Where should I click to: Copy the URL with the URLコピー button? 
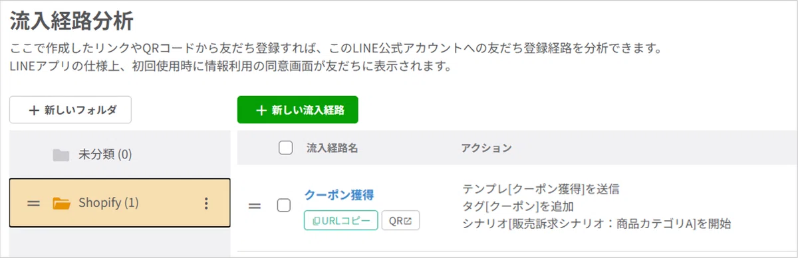point(342,220)
